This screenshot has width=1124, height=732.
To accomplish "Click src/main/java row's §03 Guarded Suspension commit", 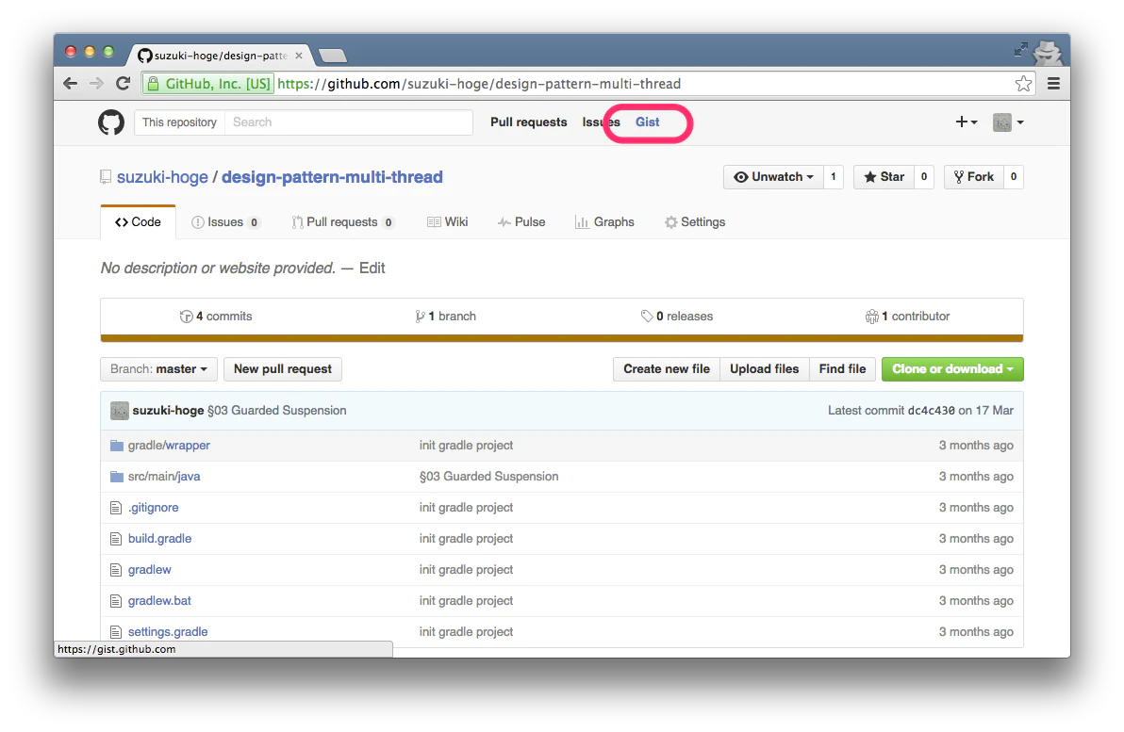I will (488, 477).
